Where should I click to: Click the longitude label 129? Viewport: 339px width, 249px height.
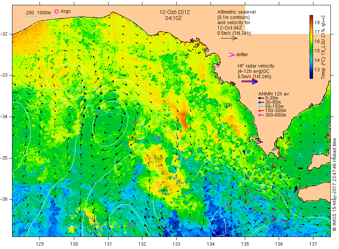(40, 244)
